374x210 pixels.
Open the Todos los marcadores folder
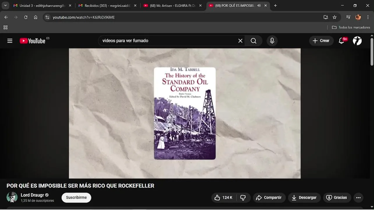(351, 27)
